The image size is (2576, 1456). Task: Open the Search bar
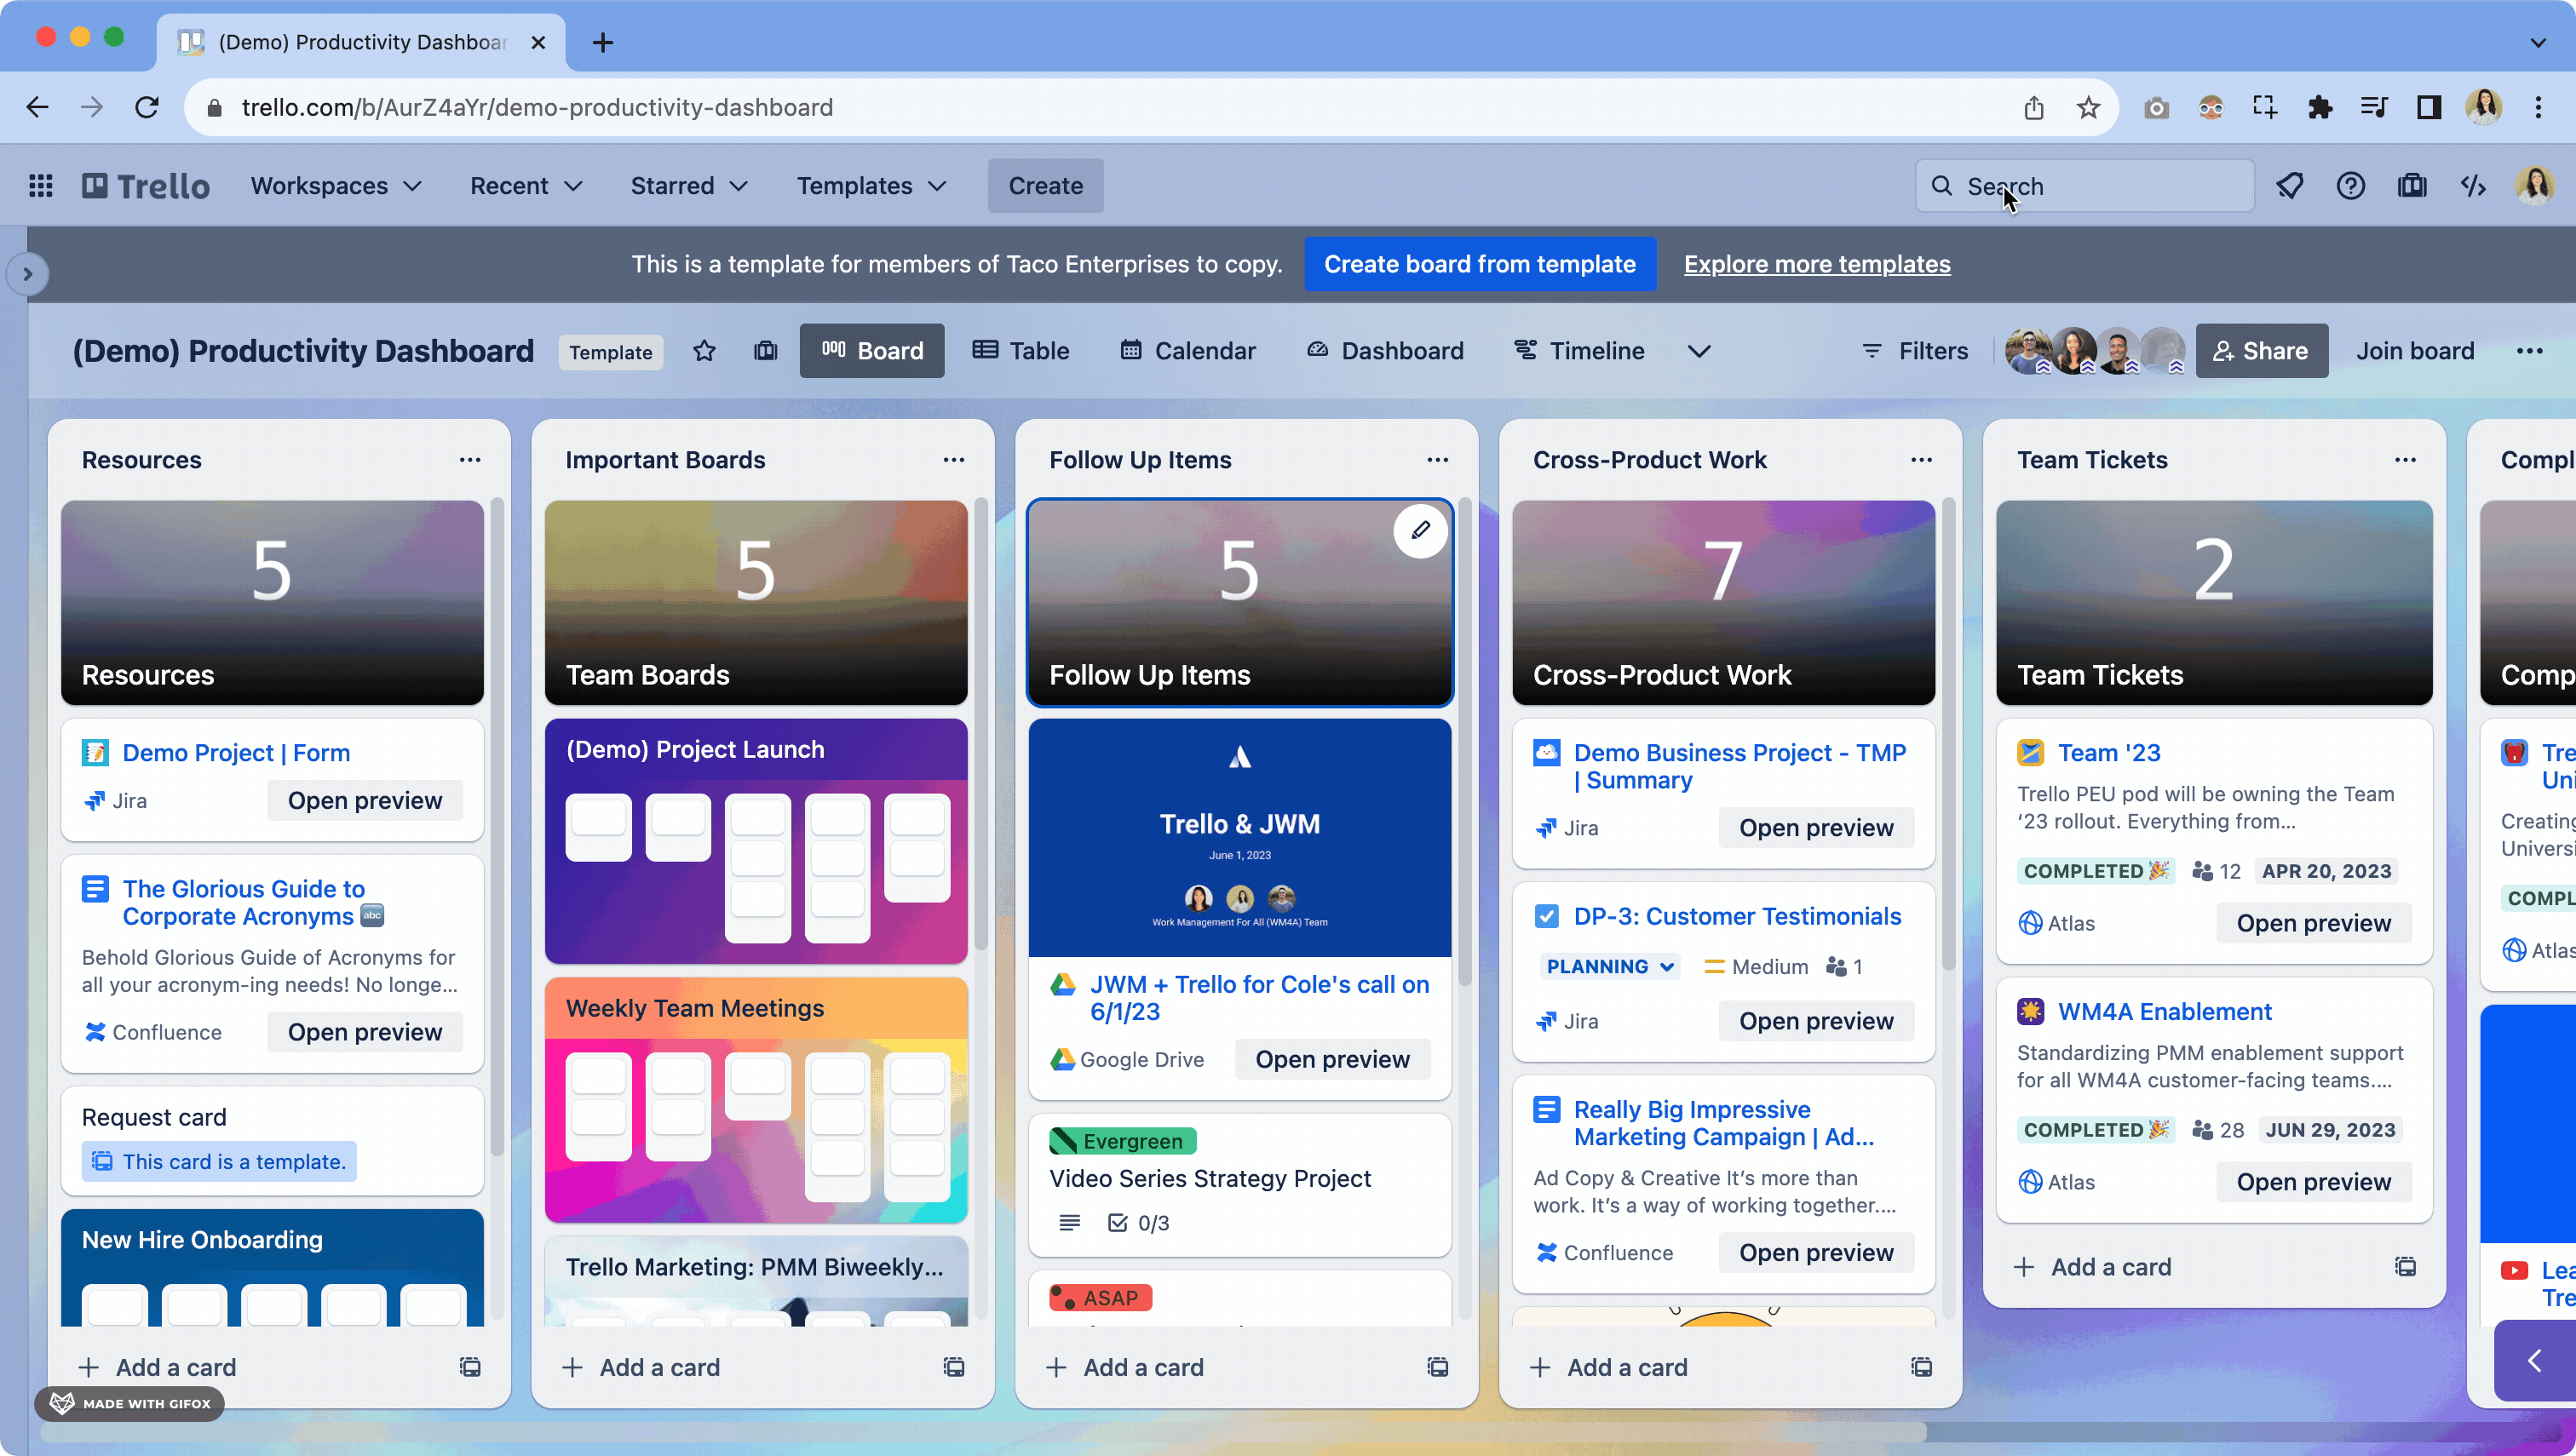coord(2088,186)
